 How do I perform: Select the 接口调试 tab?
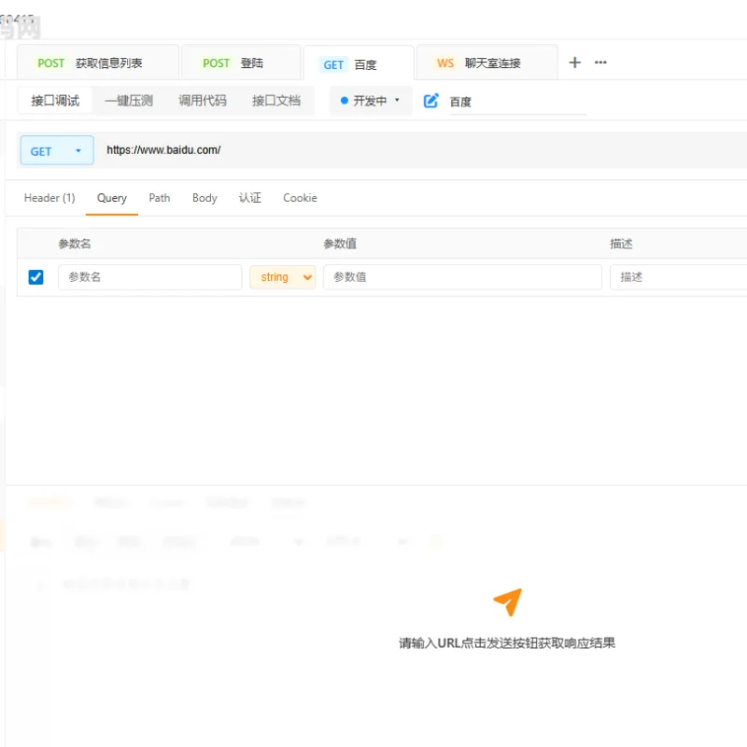pos(55,101)
